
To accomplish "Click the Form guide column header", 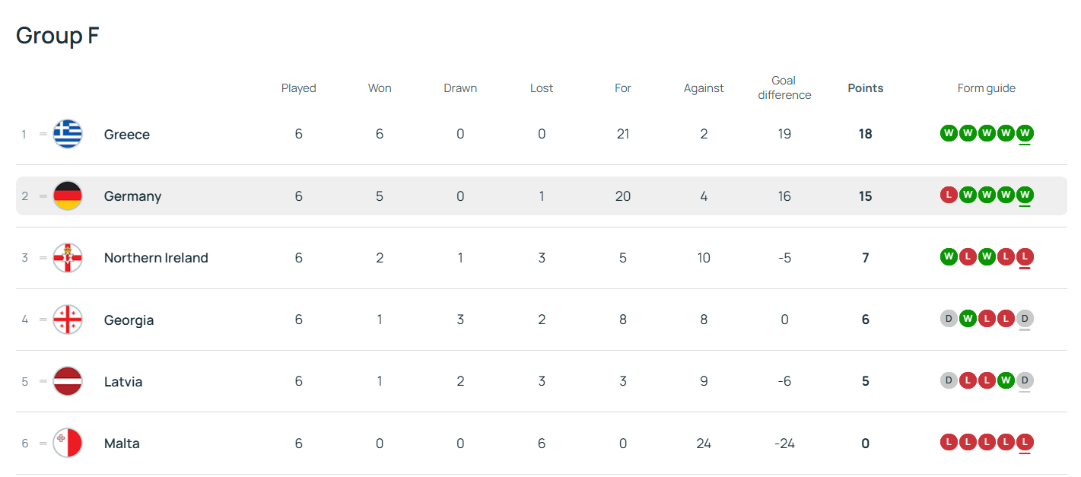I will click(x=986, y=88).
